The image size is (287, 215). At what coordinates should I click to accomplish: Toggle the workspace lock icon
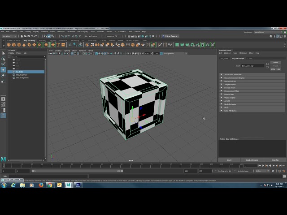285,32
